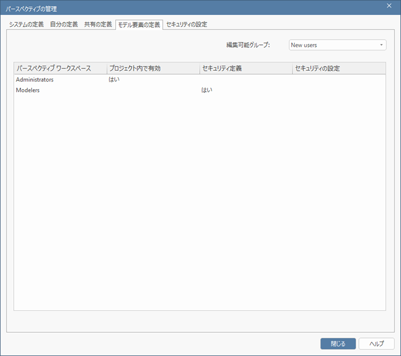
Task: Click はい in the Modelers row
Action: pos(207,90)
